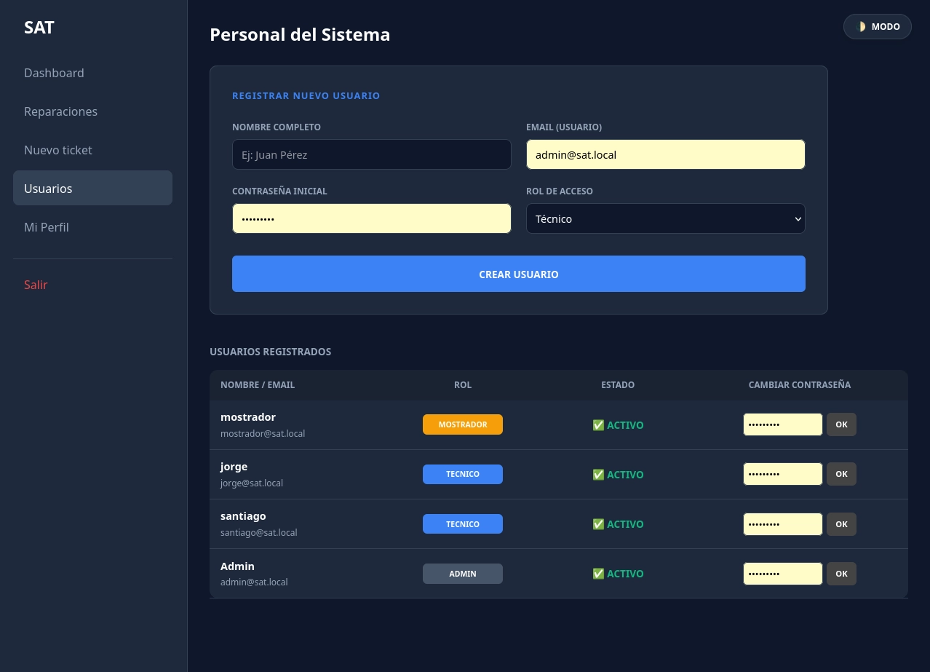Click the mostrador@sat.local email text

263,433
